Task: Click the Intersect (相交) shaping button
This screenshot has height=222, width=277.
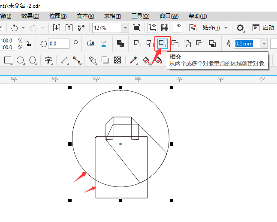Action: coord(163,44)
